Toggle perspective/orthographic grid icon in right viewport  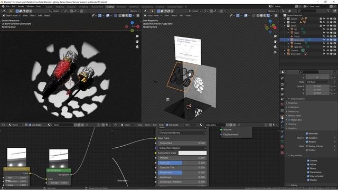coord(275,52)
